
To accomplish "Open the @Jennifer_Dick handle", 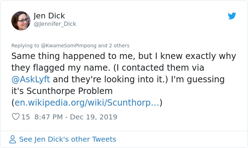I will tap(55, 24).
